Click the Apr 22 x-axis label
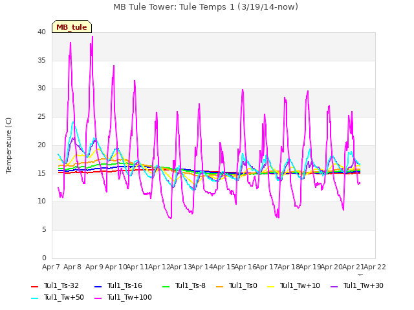Viewport: 414px width, 310px height. [x=375, y=267]
